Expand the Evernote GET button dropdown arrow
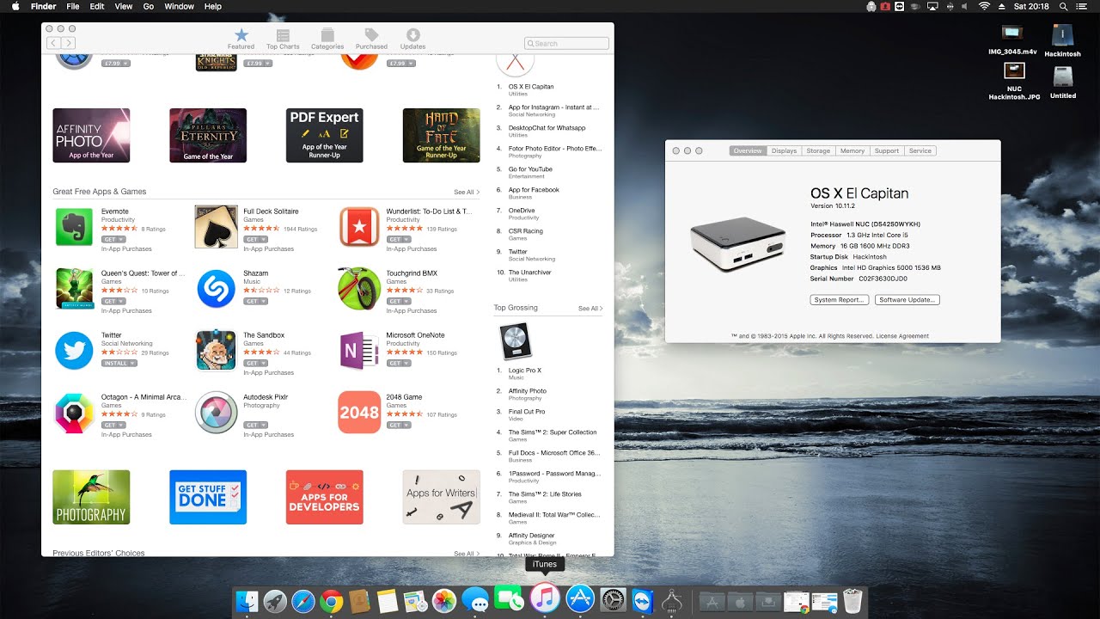Screen dimensions: 1100x619 point(122,239)
